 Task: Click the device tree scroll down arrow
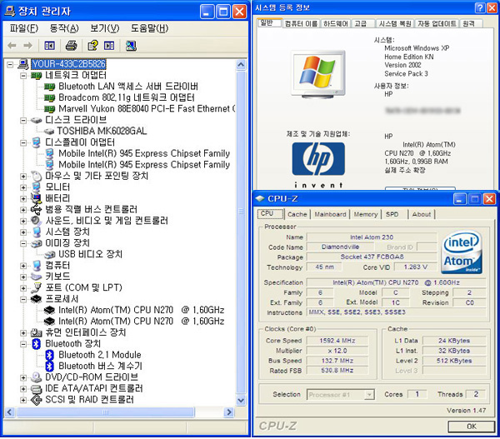(241, 400)
